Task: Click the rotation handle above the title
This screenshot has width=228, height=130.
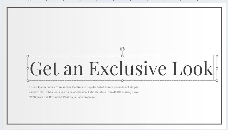Action: coord(122,49)
